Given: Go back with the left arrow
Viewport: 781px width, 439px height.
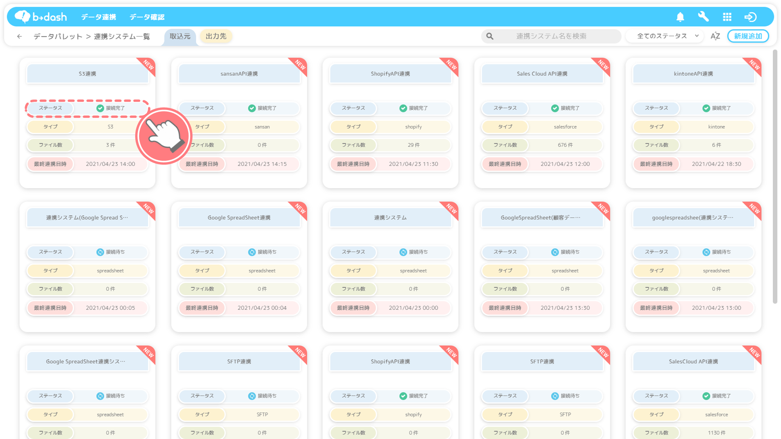Looking at the screenshot, I should pos(20,36).
